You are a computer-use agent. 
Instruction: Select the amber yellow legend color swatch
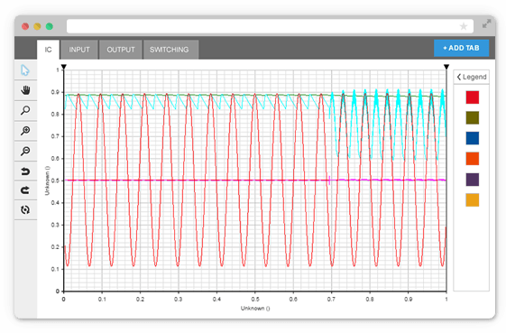click(472, 200)
